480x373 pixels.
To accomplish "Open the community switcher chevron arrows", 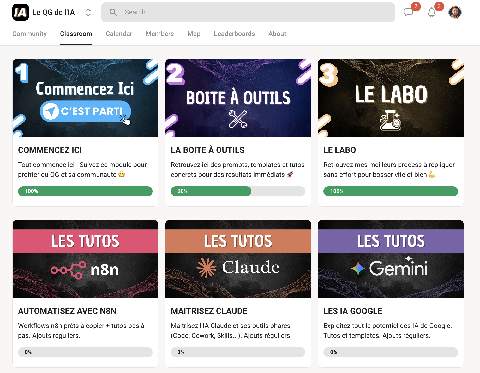I will [88, 12].
